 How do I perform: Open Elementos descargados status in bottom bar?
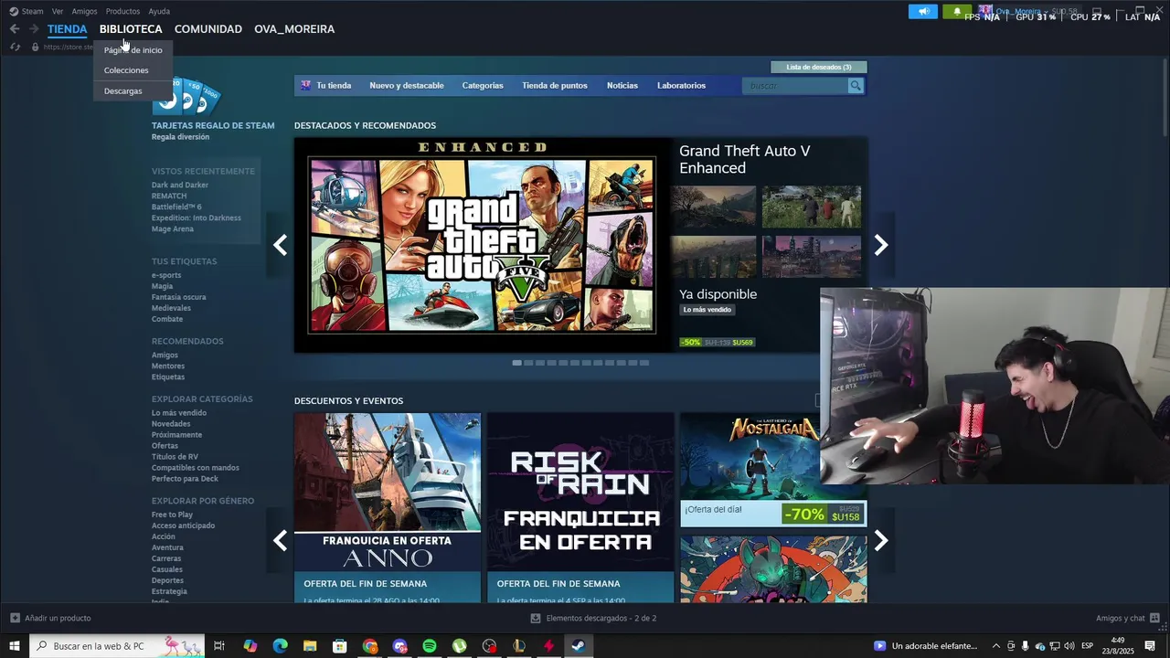(593, 618)
